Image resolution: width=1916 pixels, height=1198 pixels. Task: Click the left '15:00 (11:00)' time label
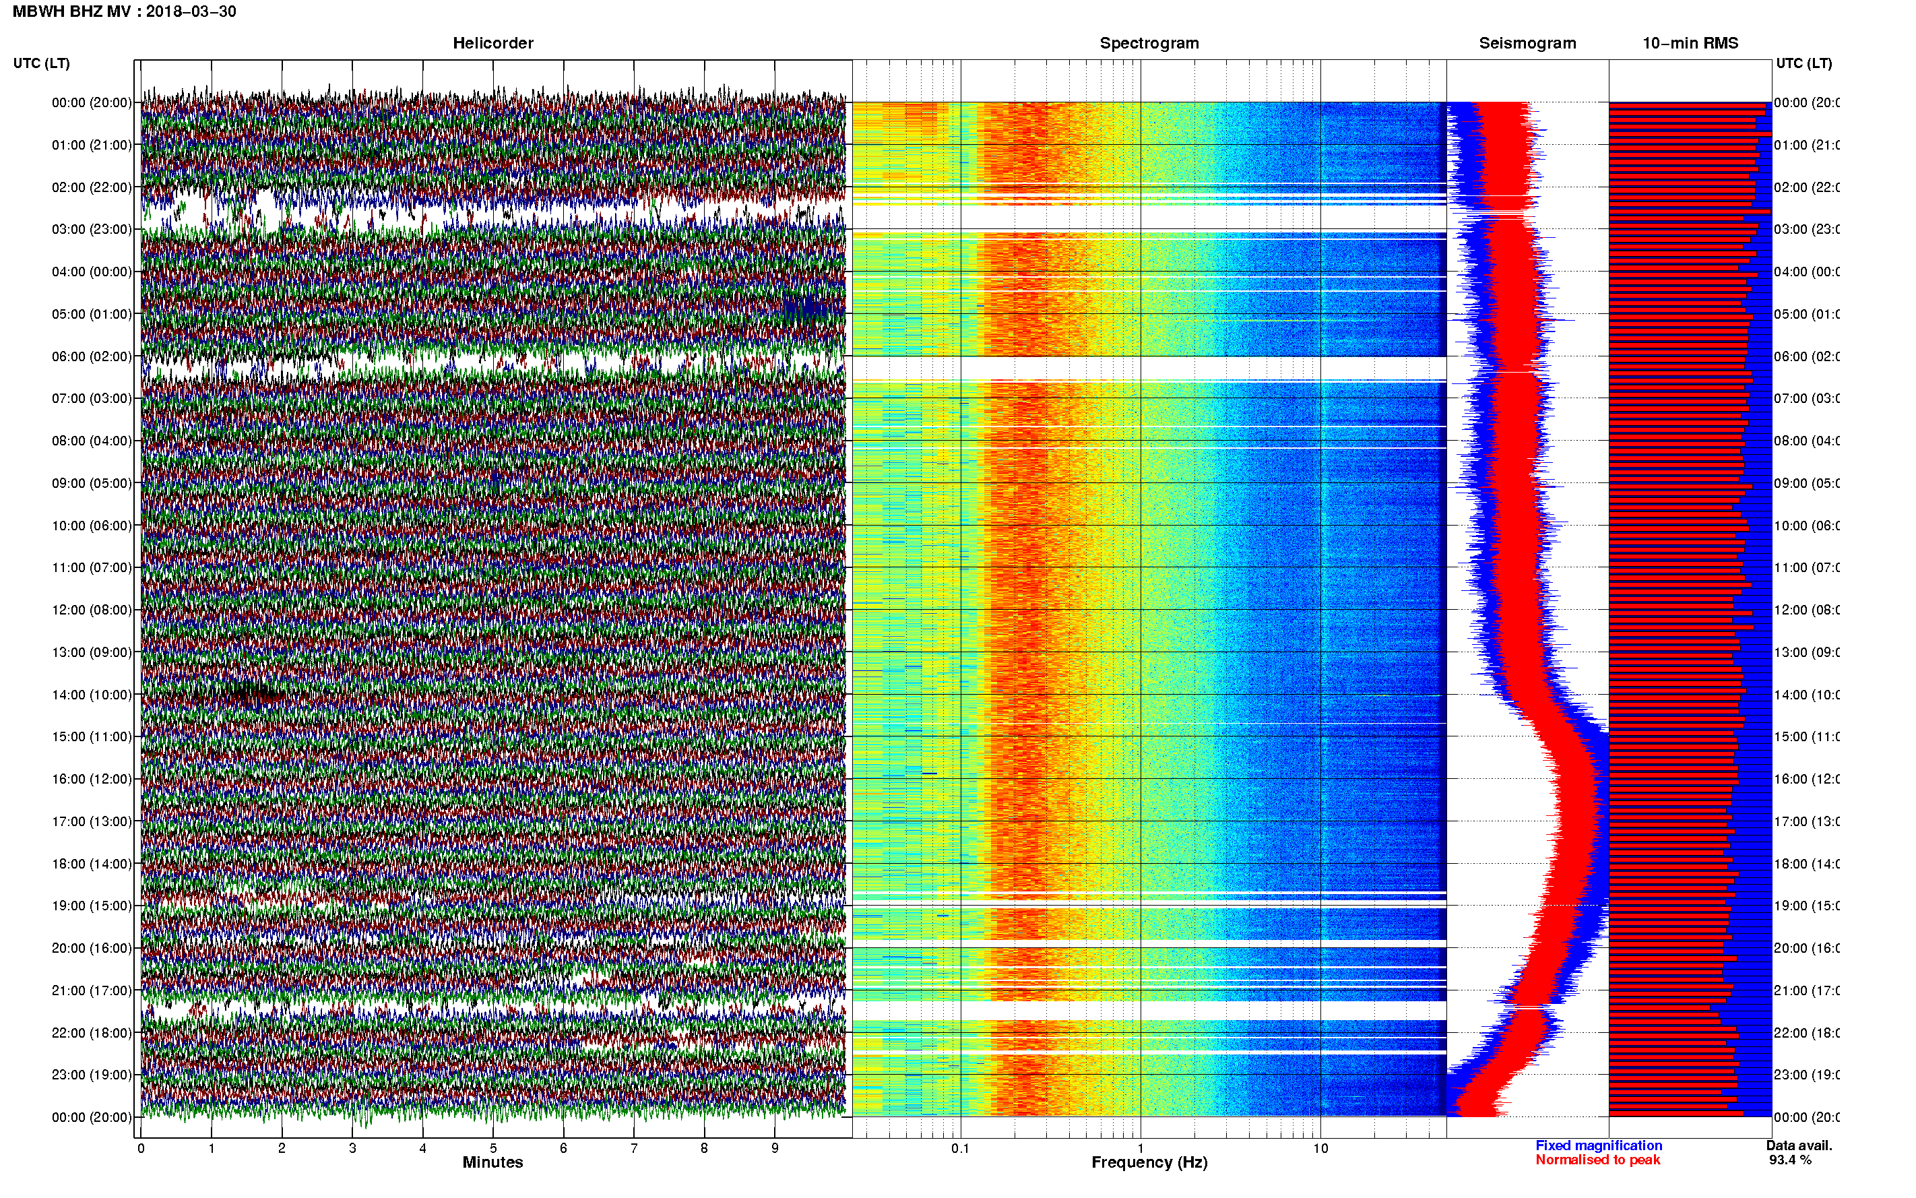click(92, 736)
